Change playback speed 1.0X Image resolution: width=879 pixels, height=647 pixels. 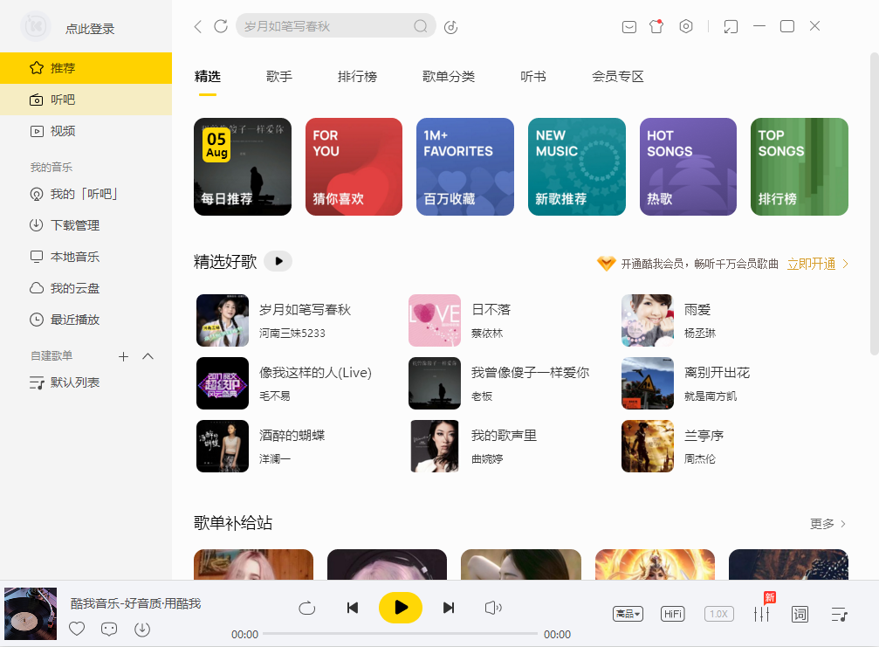point(718,614)
